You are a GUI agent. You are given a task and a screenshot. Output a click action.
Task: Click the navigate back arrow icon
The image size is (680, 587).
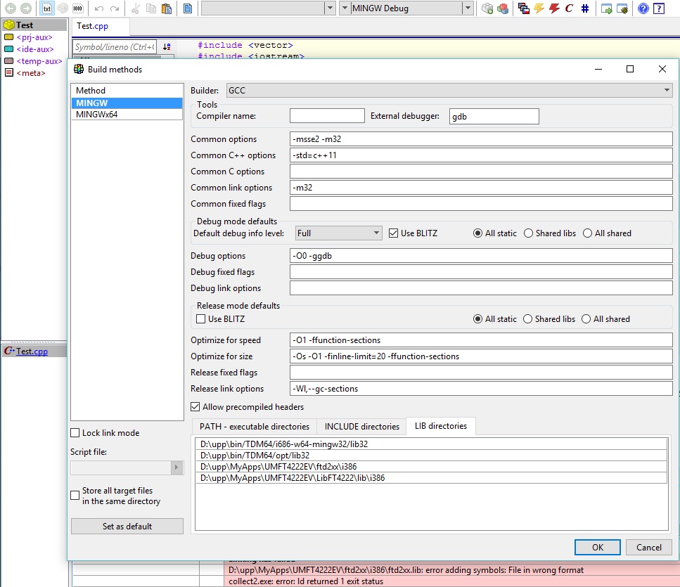pyautogui.click(x=9, y=8)
